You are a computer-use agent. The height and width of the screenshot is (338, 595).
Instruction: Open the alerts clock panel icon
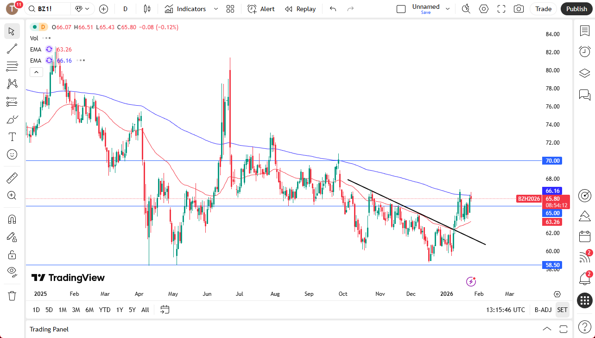coord(585,51)
